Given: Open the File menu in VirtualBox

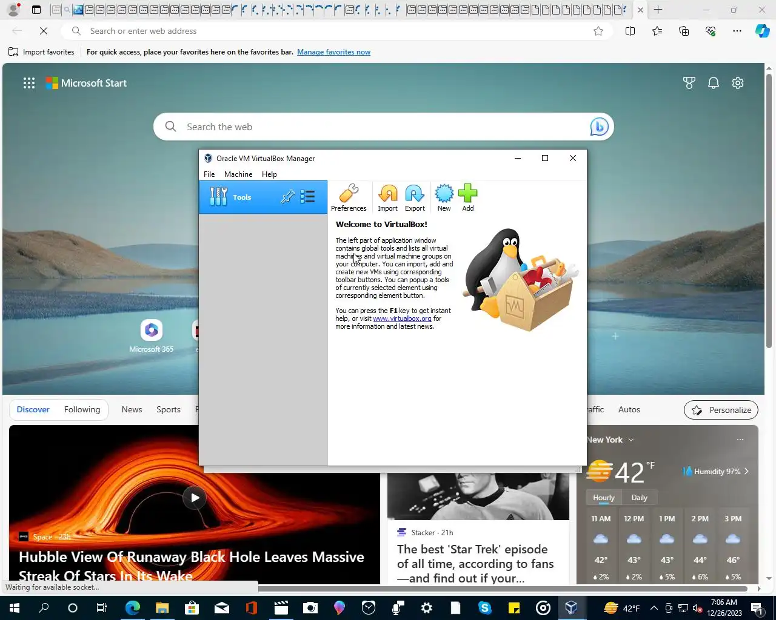Looking at the screenshot, I should (209, 174).
